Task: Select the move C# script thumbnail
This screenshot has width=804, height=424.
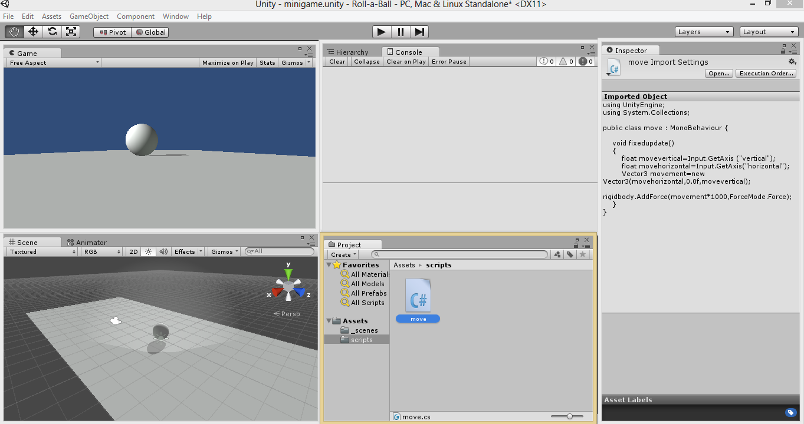Action: pyautogui.click(x=418, y=296)
